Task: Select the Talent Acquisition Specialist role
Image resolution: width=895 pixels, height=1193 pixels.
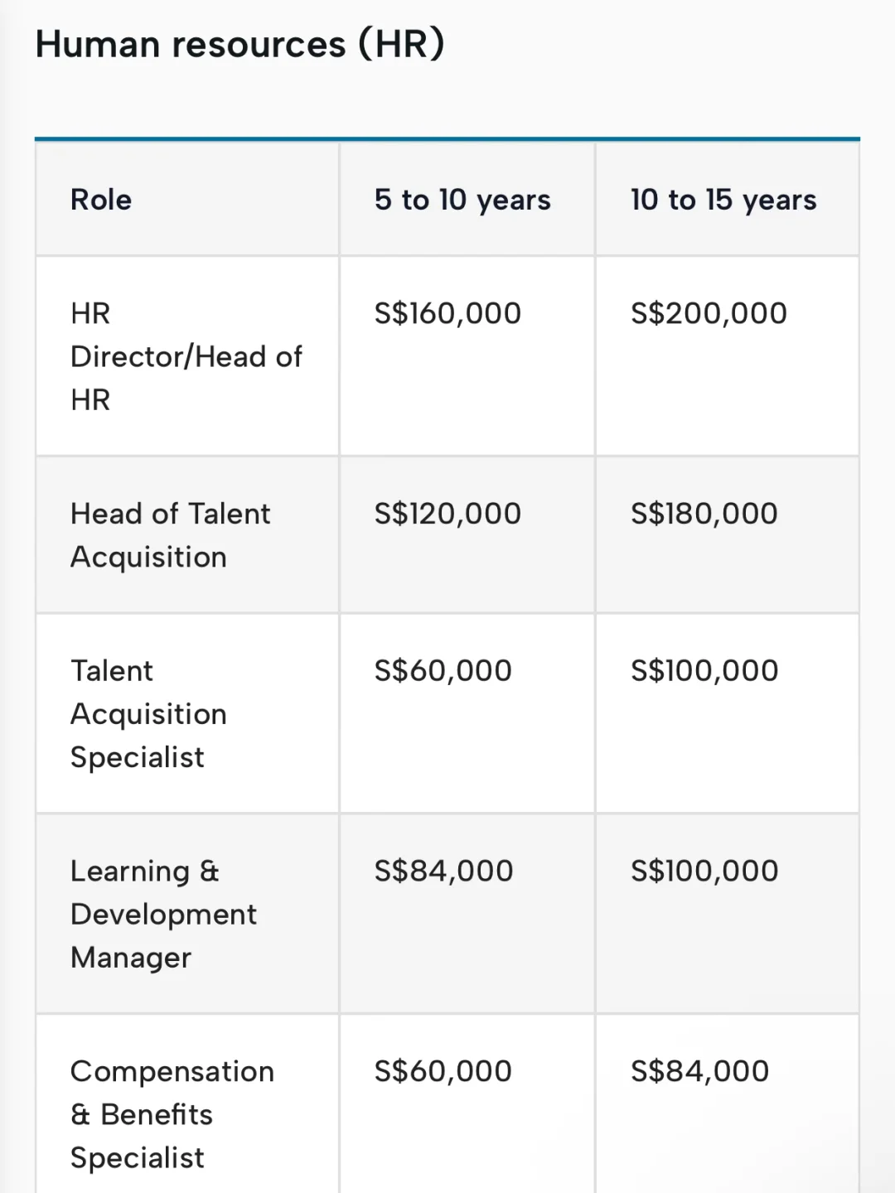Action: pyautogui.click(x=148, y=713)
